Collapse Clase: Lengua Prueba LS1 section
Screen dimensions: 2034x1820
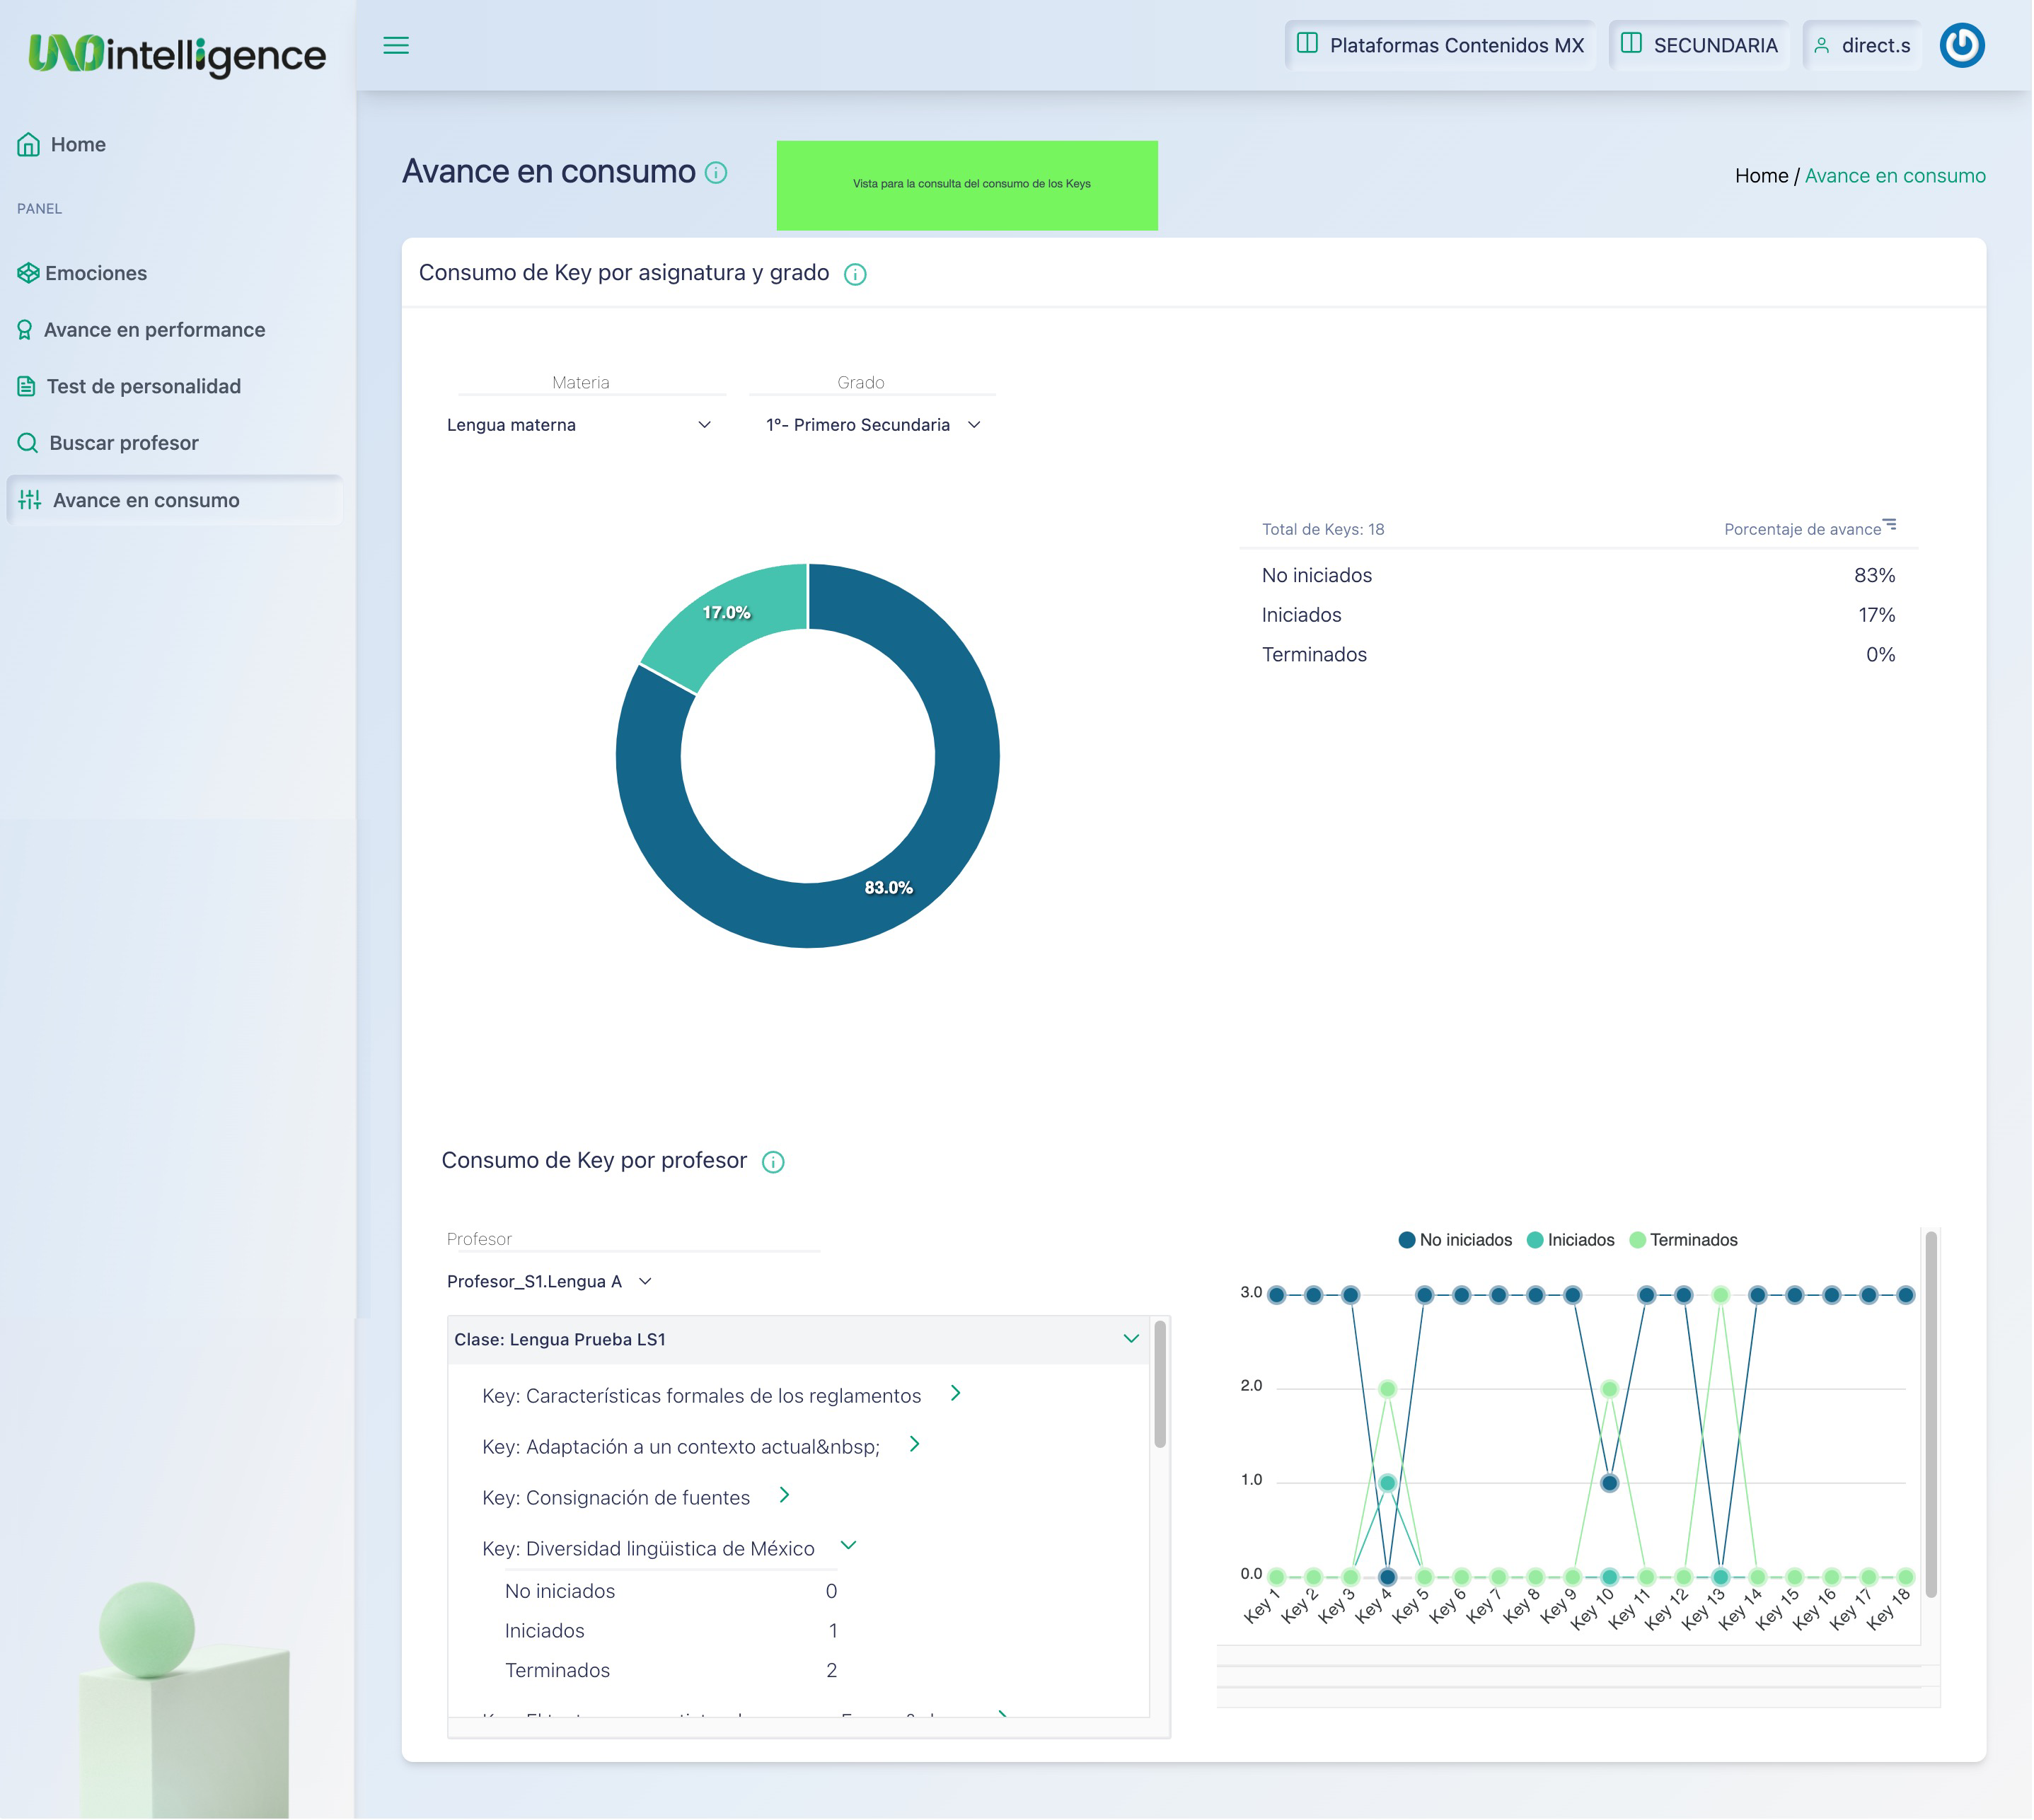tap(1131, 1339)
